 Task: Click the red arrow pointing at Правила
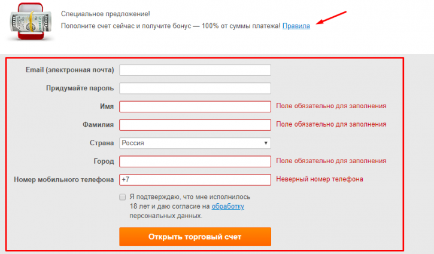coord(331,18)
